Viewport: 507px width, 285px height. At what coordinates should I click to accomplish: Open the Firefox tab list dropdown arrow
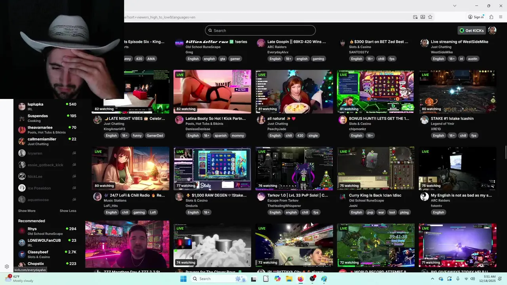pos(454,6)
